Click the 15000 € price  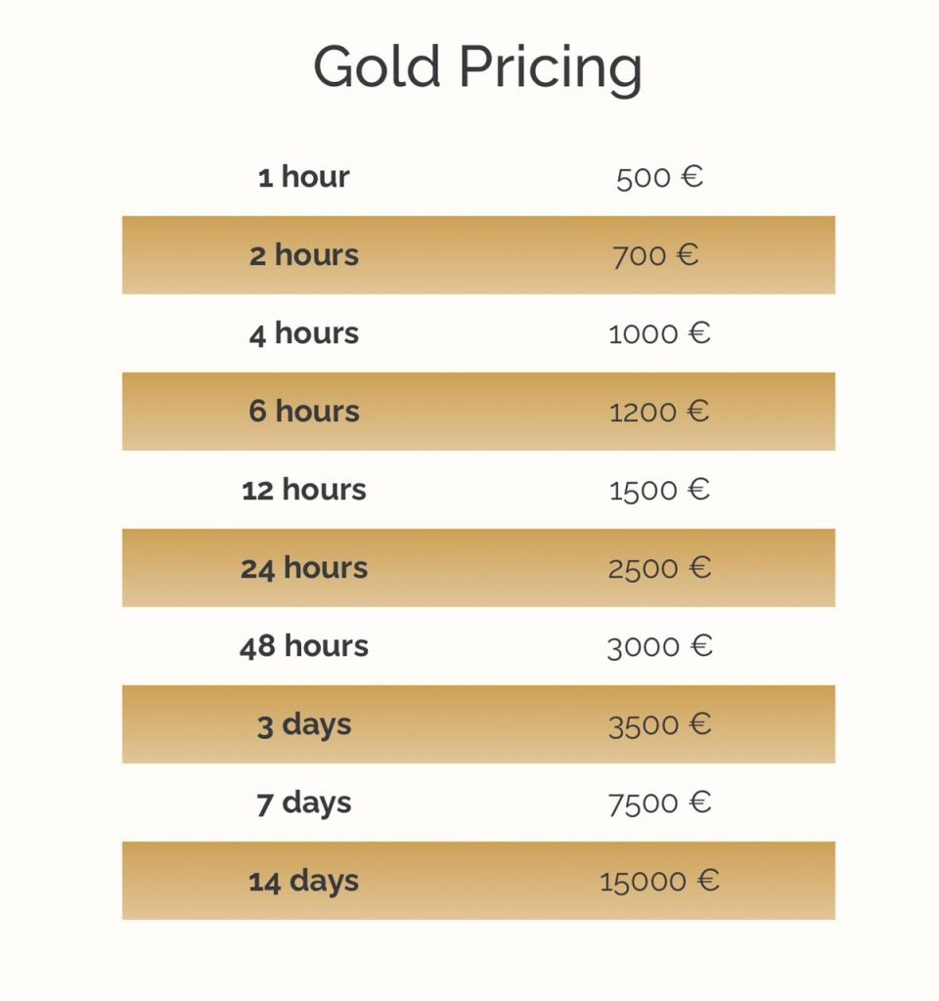[659, 882]
